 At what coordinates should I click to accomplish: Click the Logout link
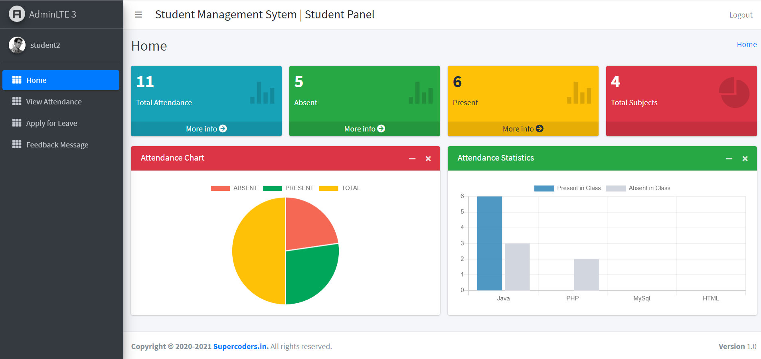(x=740, y=14)
